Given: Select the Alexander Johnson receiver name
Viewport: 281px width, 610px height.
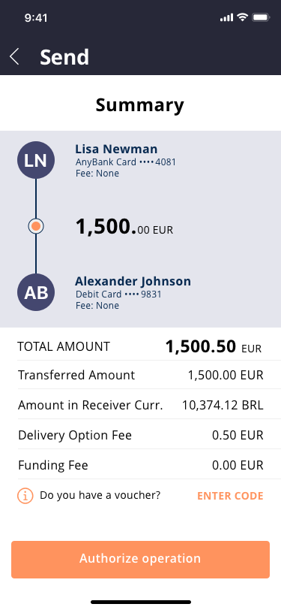Looking at the screenshot, I should point(133,281).
